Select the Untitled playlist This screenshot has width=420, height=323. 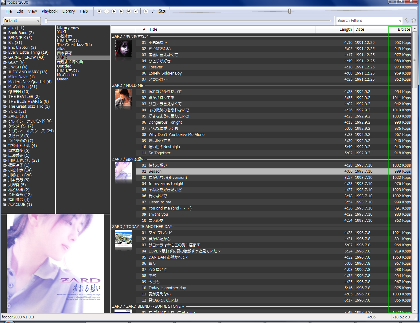tap(64, 66)
